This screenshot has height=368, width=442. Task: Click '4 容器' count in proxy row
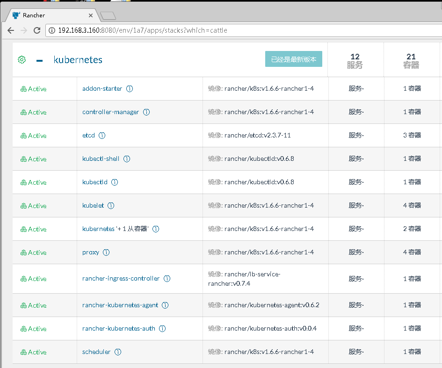[412, 252]
